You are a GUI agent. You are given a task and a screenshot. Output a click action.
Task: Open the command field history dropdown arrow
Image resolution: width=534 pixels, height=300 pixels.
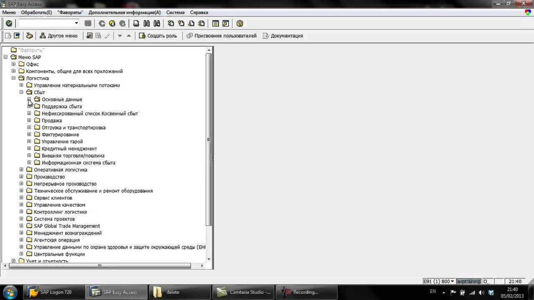[76, 23]
